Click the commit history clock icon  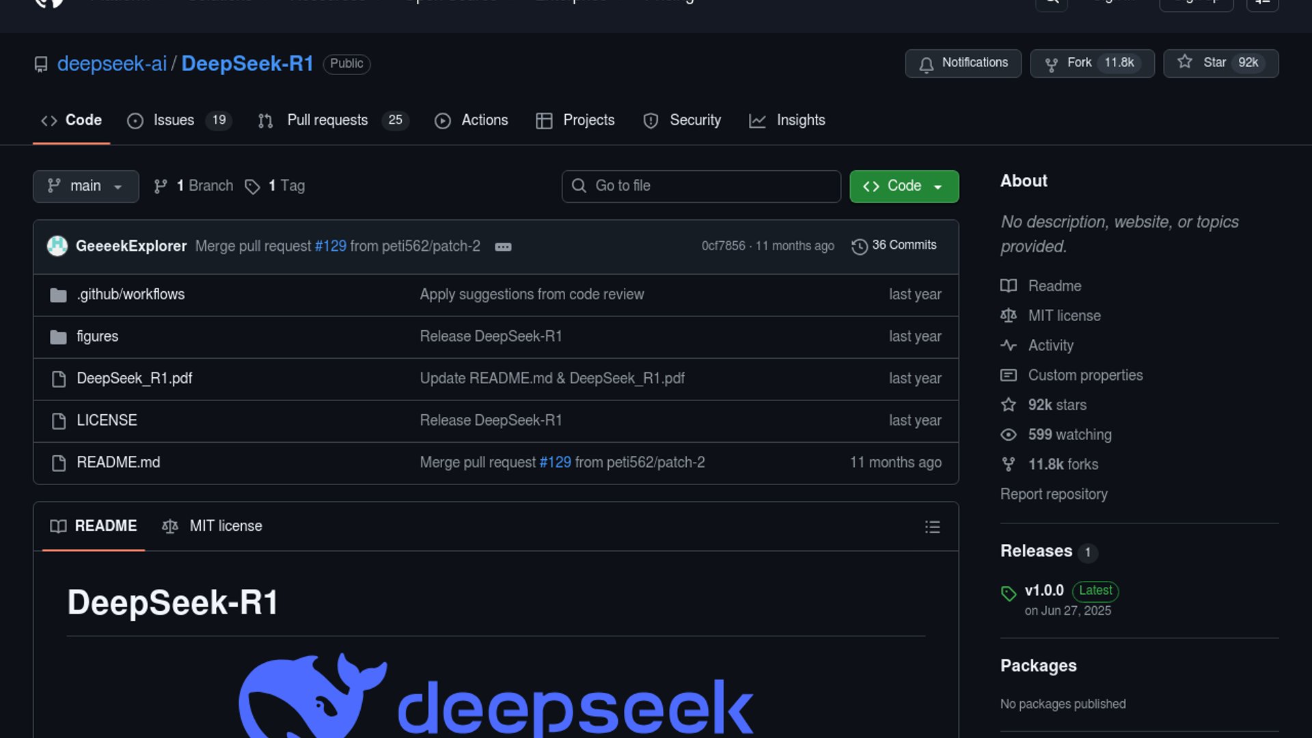pyautogui.click(x=859, y=246)
